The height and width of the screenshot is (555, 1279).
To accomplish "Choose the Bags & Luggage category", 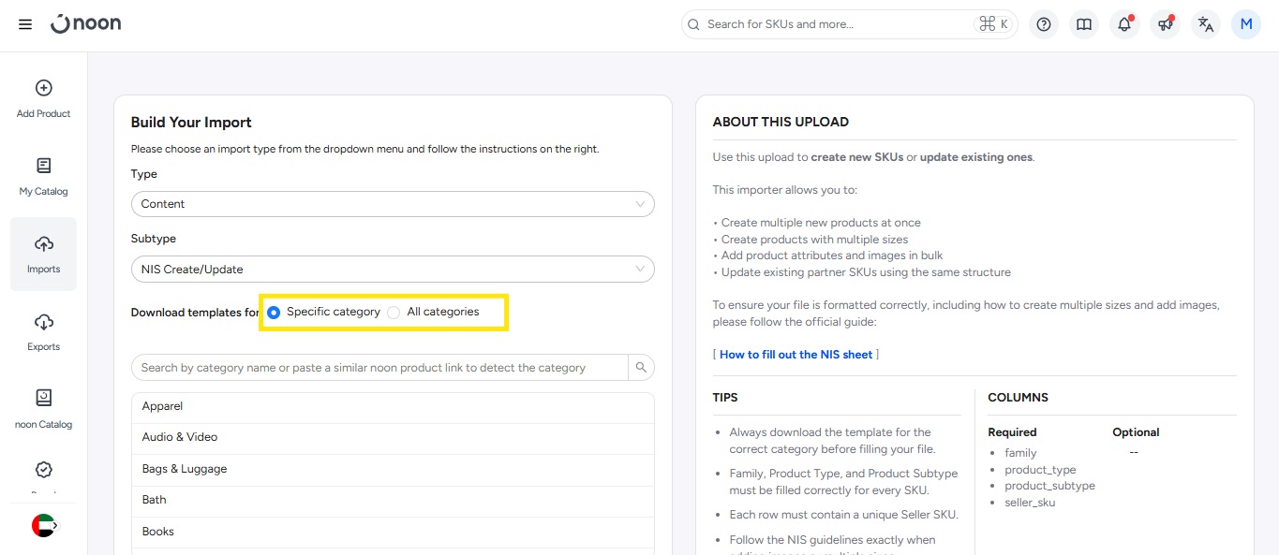I will 185,469.
